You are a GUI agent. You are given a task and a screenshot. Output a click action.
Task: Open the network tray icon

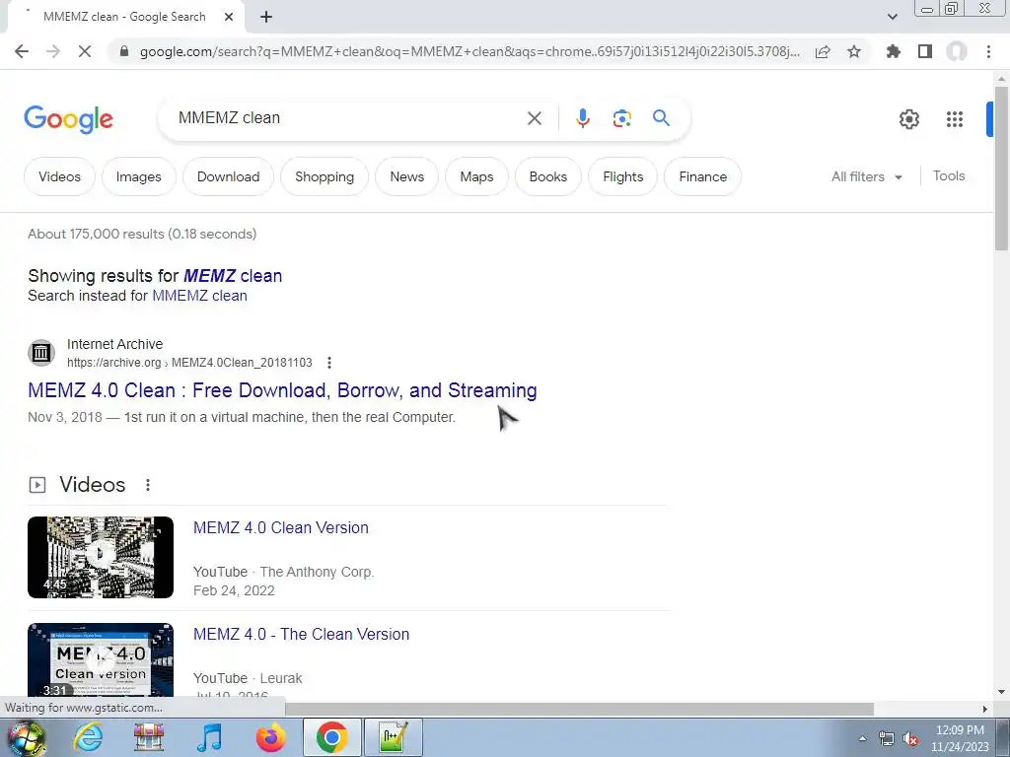tap(887, 739)
